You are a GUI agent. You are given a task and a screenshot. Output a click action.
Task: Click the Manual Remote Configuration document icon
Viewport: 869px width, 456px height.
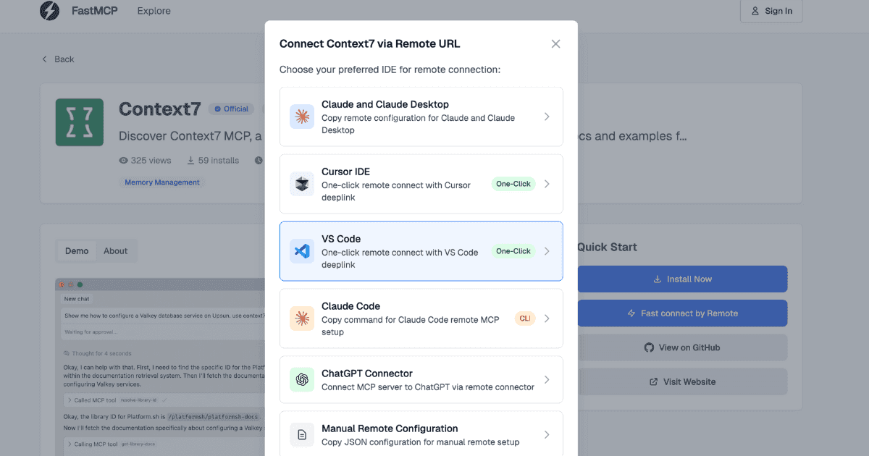click(302, 434)
